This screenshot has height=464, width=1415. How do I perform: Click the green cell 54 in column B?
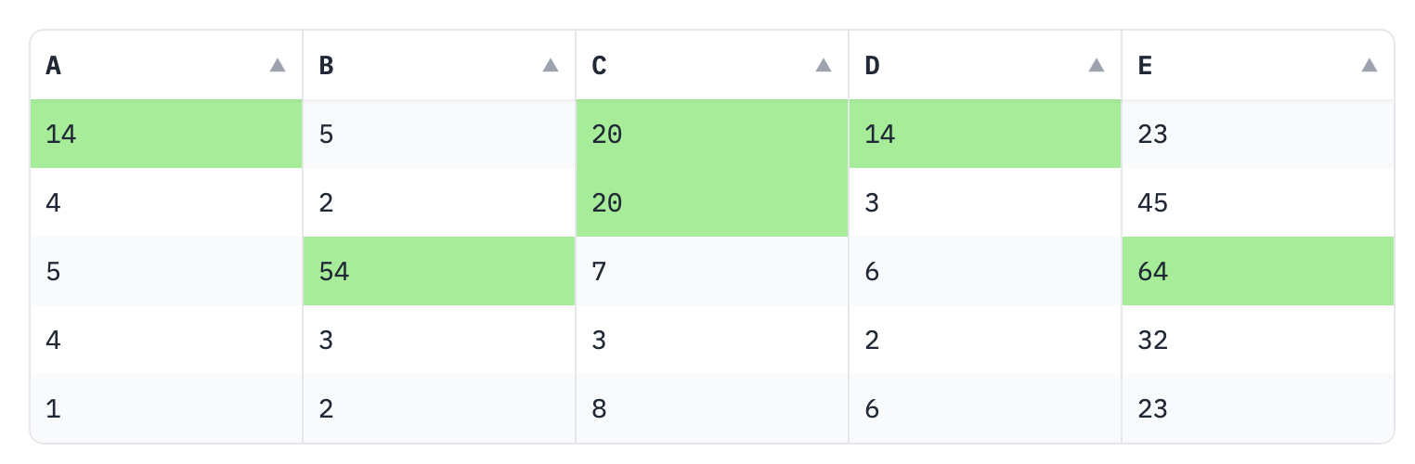tap(438, 272)
